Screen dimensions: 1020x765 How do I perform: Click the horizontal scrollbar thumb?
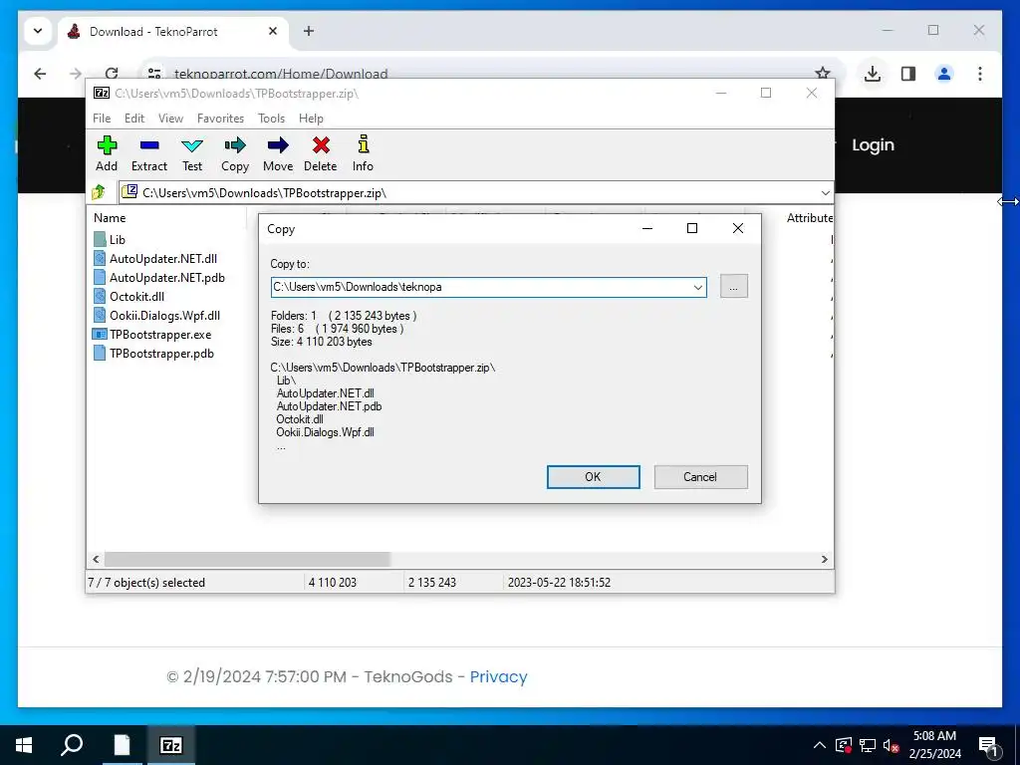coord(247,559)
